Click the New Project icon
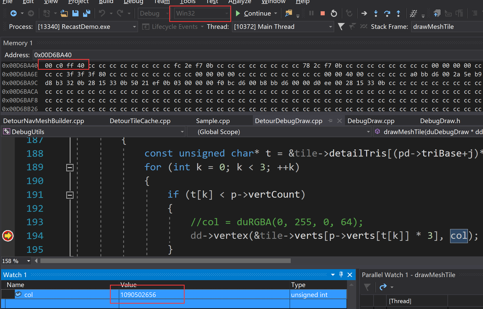Image resolution: width=483 pixels, height=309 pixels. [x=46, y=13]
